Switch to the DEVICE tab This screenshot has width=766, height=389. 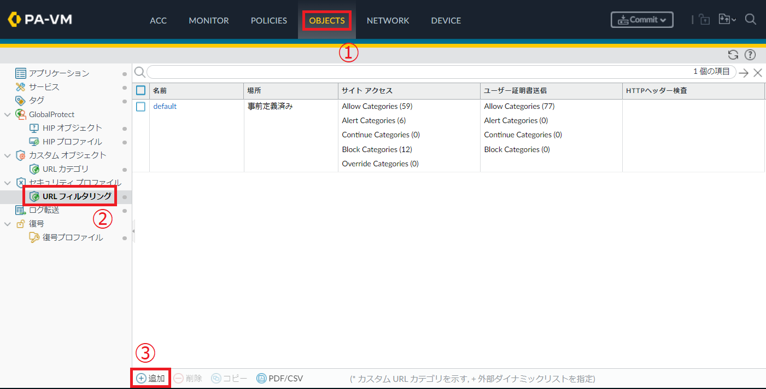coord(446,20)
